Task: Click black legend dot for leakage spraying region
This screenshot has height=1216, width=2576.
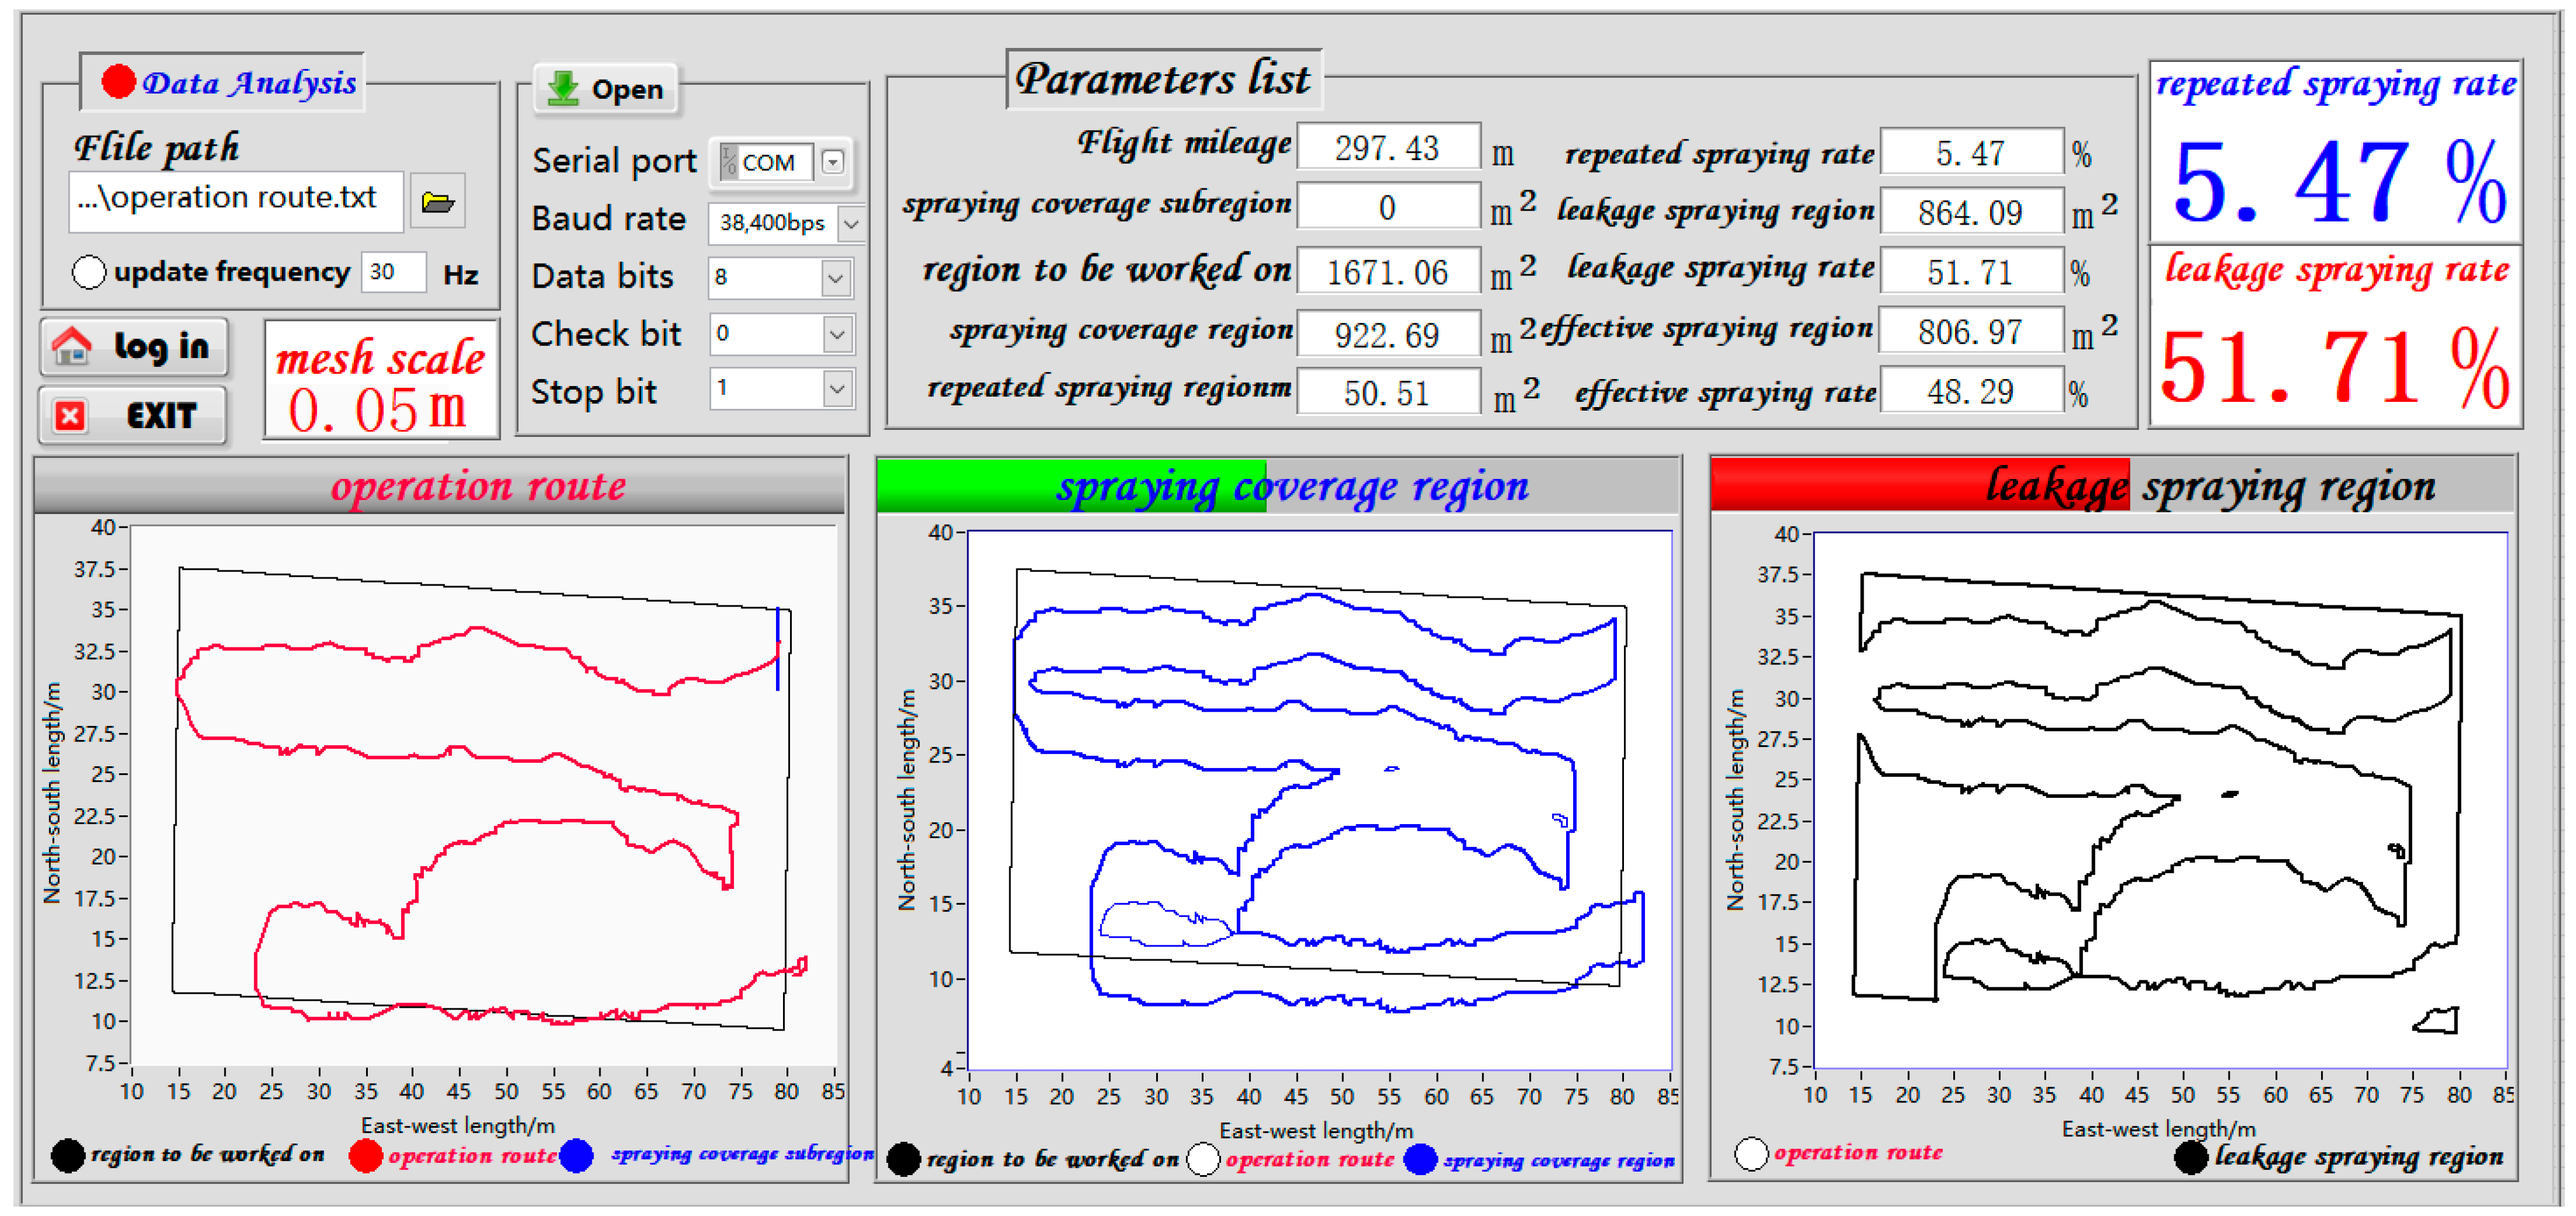Action: (2190, 1157)
